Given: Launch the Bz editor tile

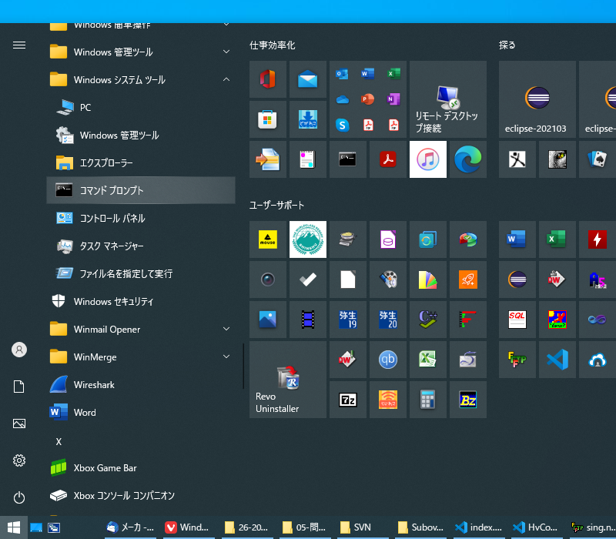Looking at the screenshot, I should (468, 400).
